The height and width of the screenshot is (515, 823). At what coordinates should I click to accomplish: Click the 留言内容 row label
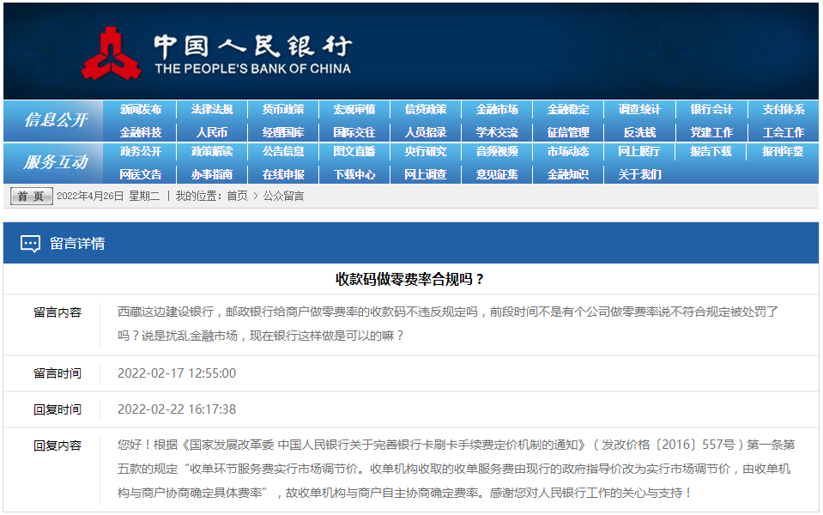[x=57, y=312]
